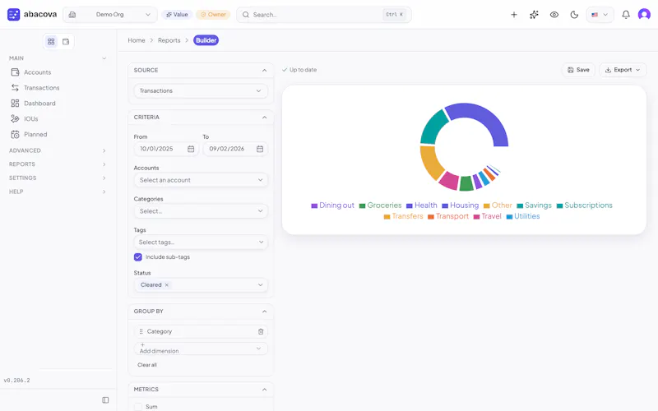Select the wallet view sidebar icon
Viewport: 658px width, 411px height.
coord(66,42)
